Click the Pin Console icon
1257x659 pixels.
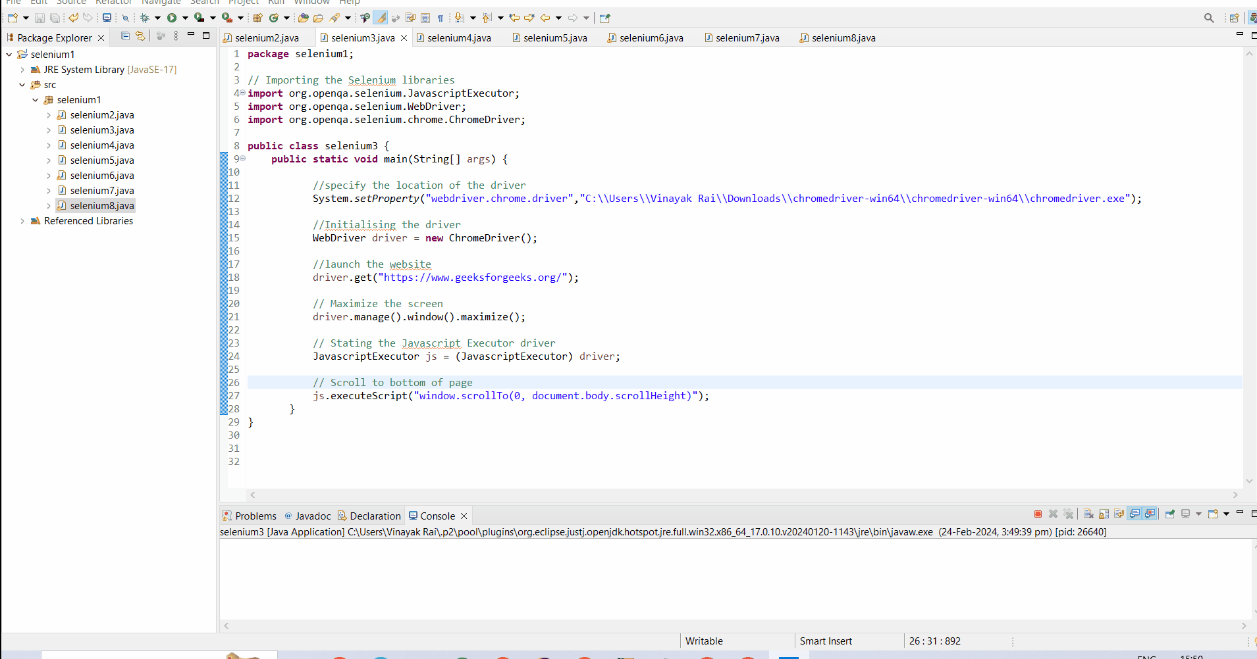(1170, 514)
